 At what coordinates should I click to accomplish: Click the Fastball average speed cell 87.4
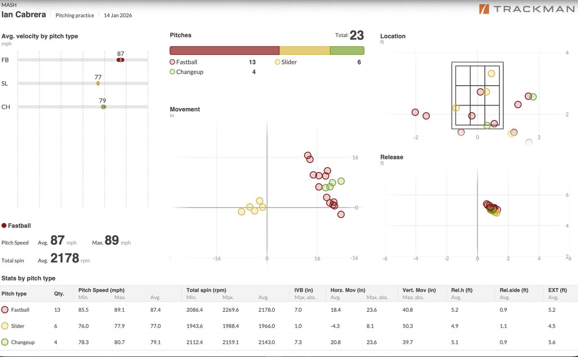(156, 310)
